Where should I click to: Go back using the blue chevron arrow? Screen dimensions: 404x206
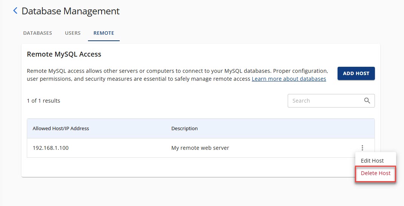(x=15, y=11)
